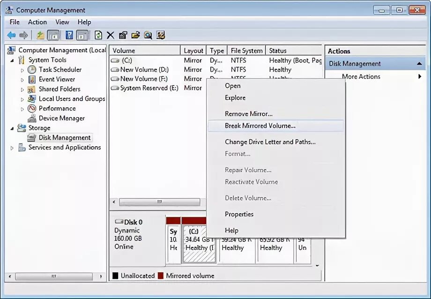Choose Open from the context menu
Viewport: 431px width, 299px height.
tap(276, 86)
